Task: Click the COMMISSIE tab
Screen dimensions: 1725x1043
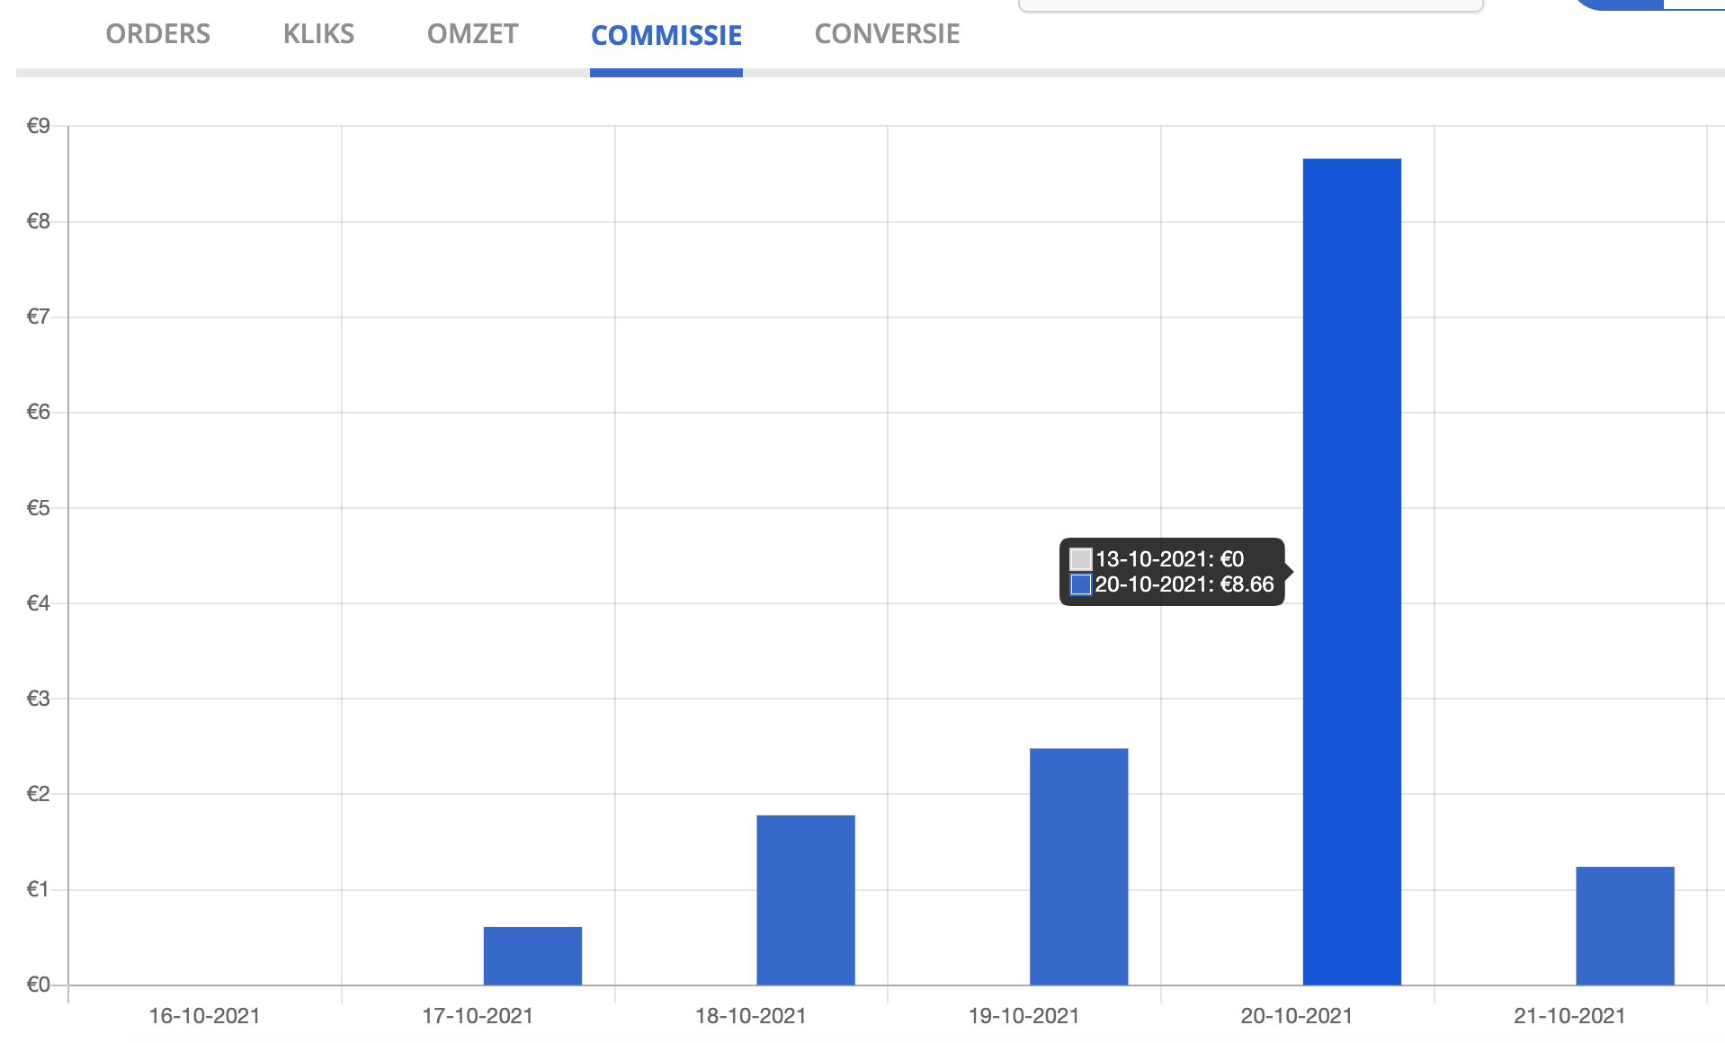Action: (x=666, y=36)
